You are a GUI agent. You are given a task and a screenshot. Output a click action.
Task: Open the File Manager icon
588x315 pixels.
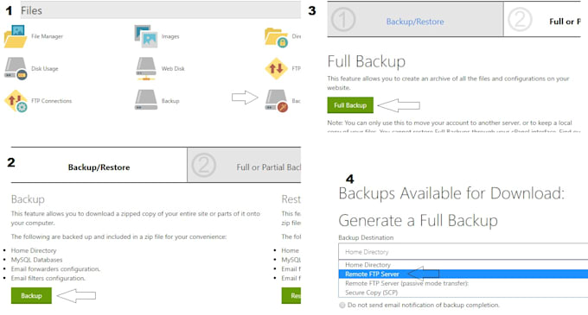pos(16,36)
